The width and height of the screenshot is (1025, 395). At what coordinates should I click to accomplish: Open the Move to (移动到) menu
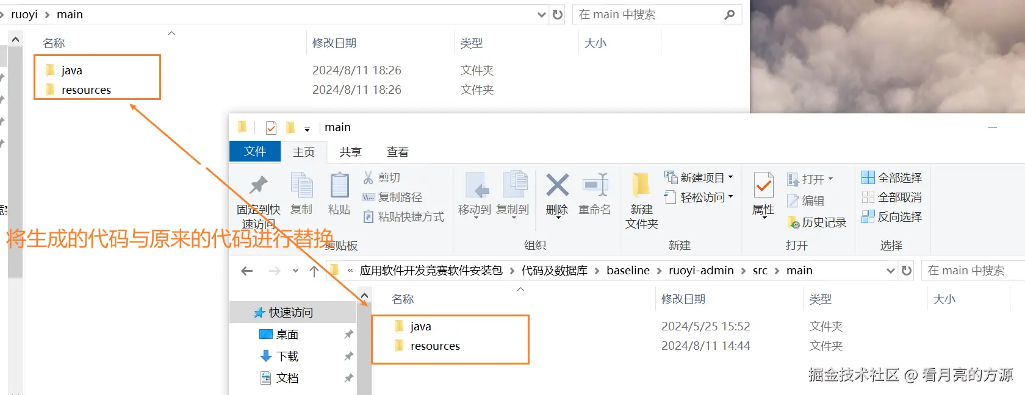point(475,195)
